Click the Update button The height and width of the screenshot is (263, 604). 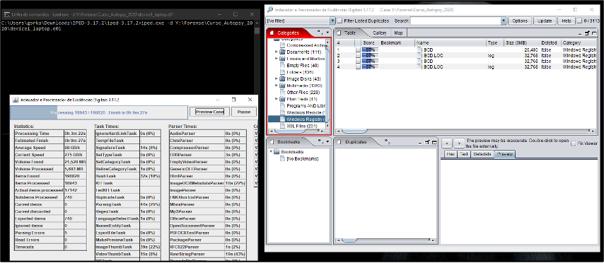(545, 21)
